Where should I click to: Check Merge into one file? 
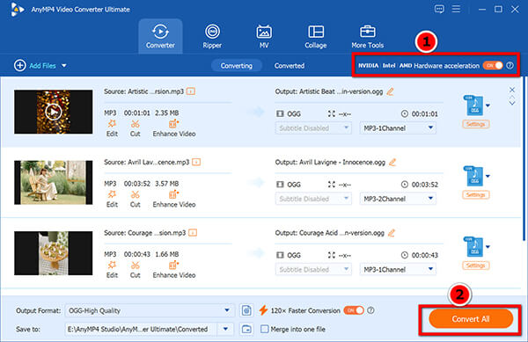click(x=265, y=329)
